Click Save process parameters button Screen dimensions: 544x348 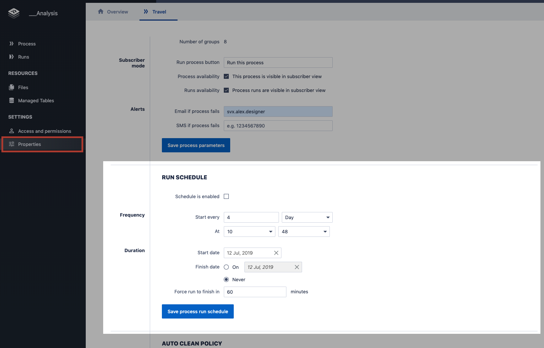tap(196, 145)
